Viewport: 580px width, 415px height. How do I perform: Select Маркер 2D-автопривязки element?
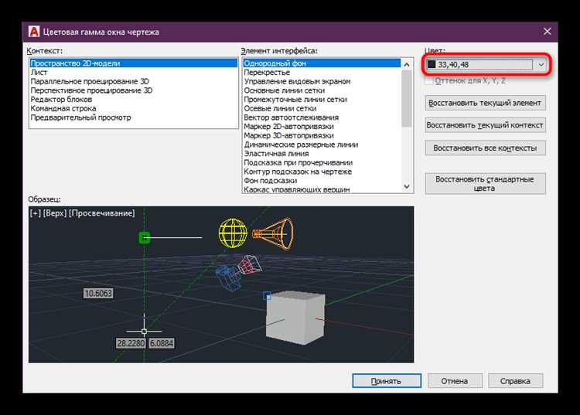coord(322,127)
